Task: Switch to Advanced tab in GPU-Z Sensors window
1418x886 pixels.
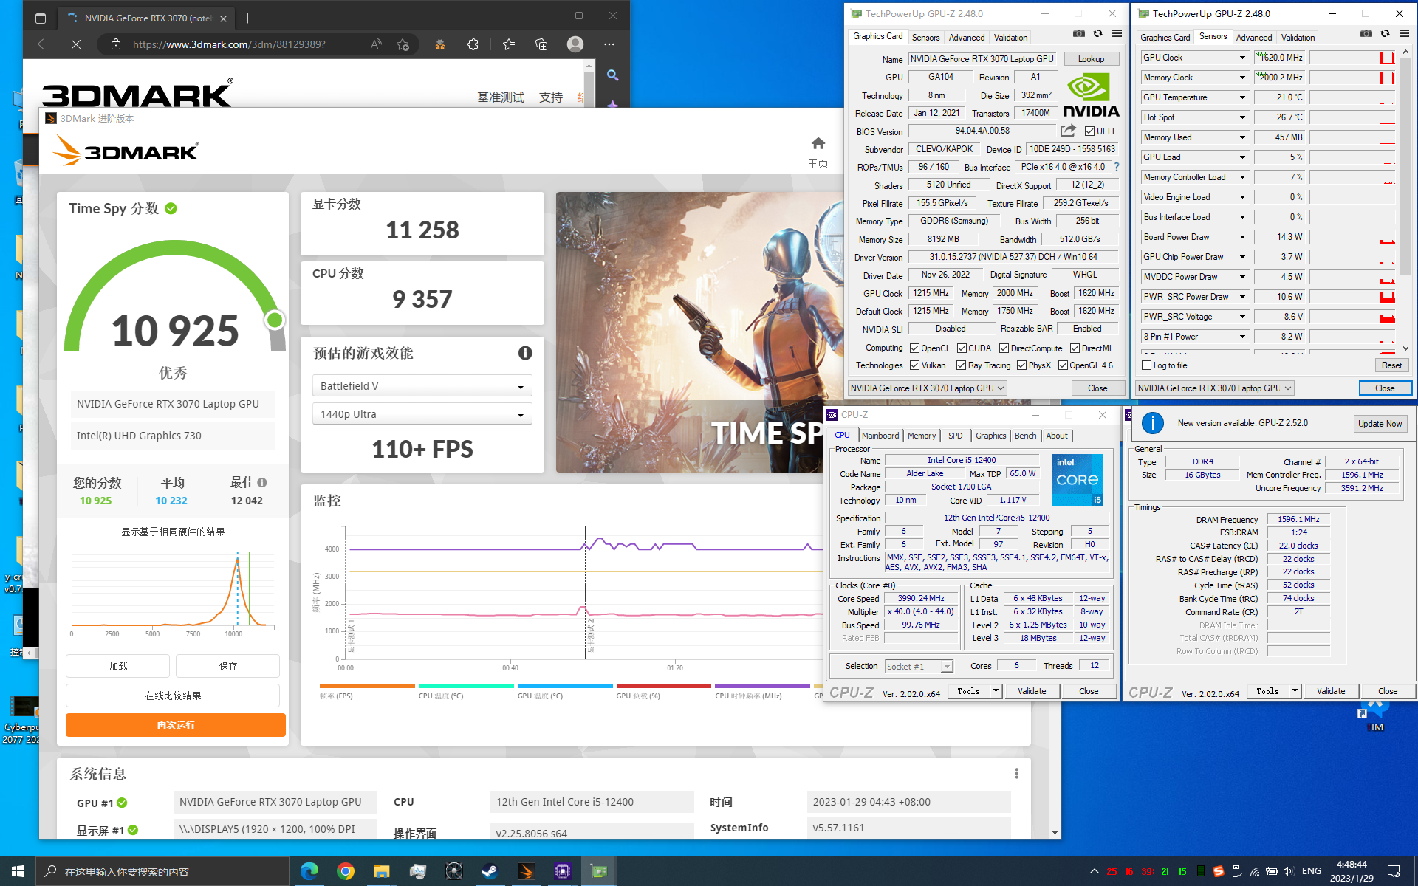Action: click(1253, 38)
